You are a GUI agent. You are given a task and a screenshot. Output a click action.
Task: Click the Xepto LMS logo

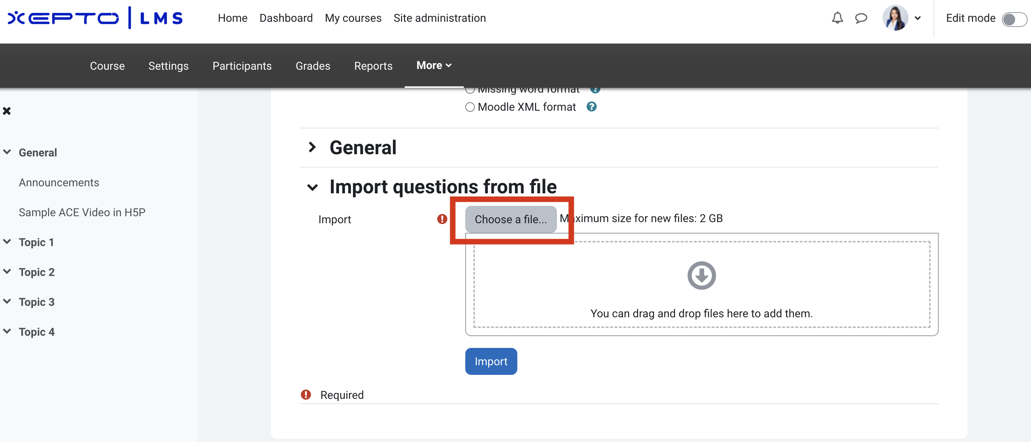click(x=95, y=18)
